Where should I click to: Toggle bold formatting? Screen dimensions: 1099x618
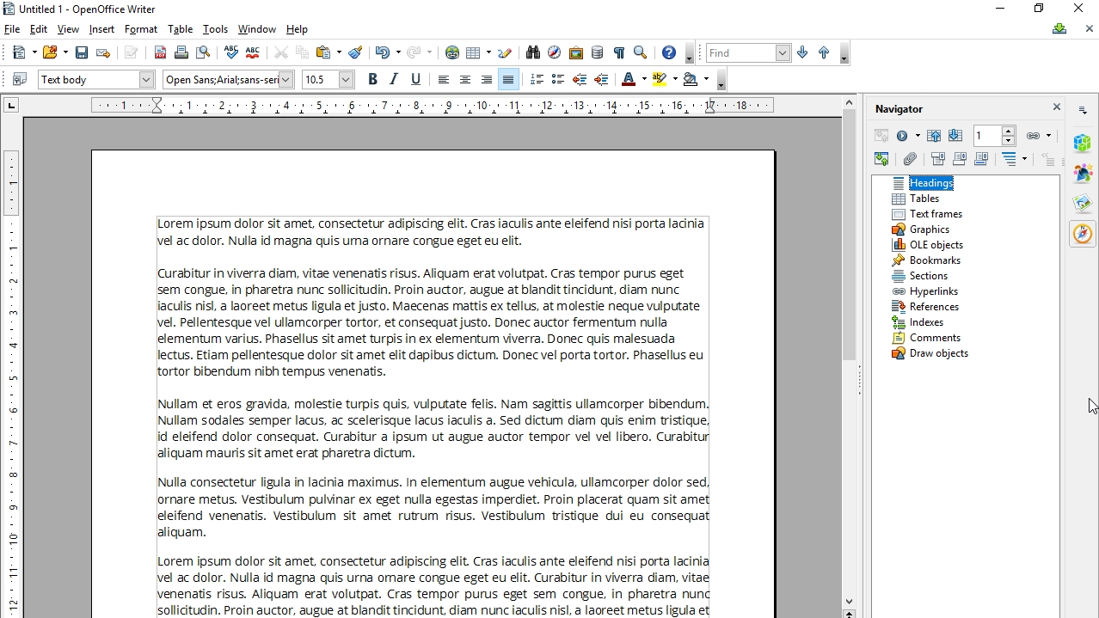[372, 79]
